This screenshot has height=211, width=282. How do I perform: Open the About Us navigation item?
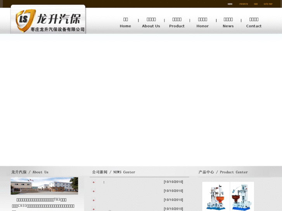(151, 22)
